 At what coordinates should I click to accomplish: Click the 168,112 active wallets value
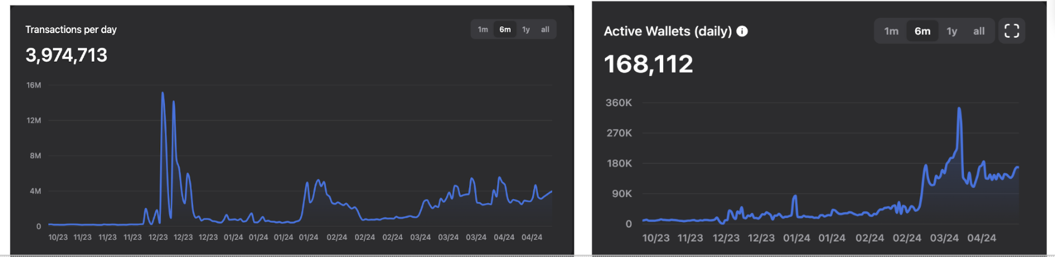coord(648,64)
